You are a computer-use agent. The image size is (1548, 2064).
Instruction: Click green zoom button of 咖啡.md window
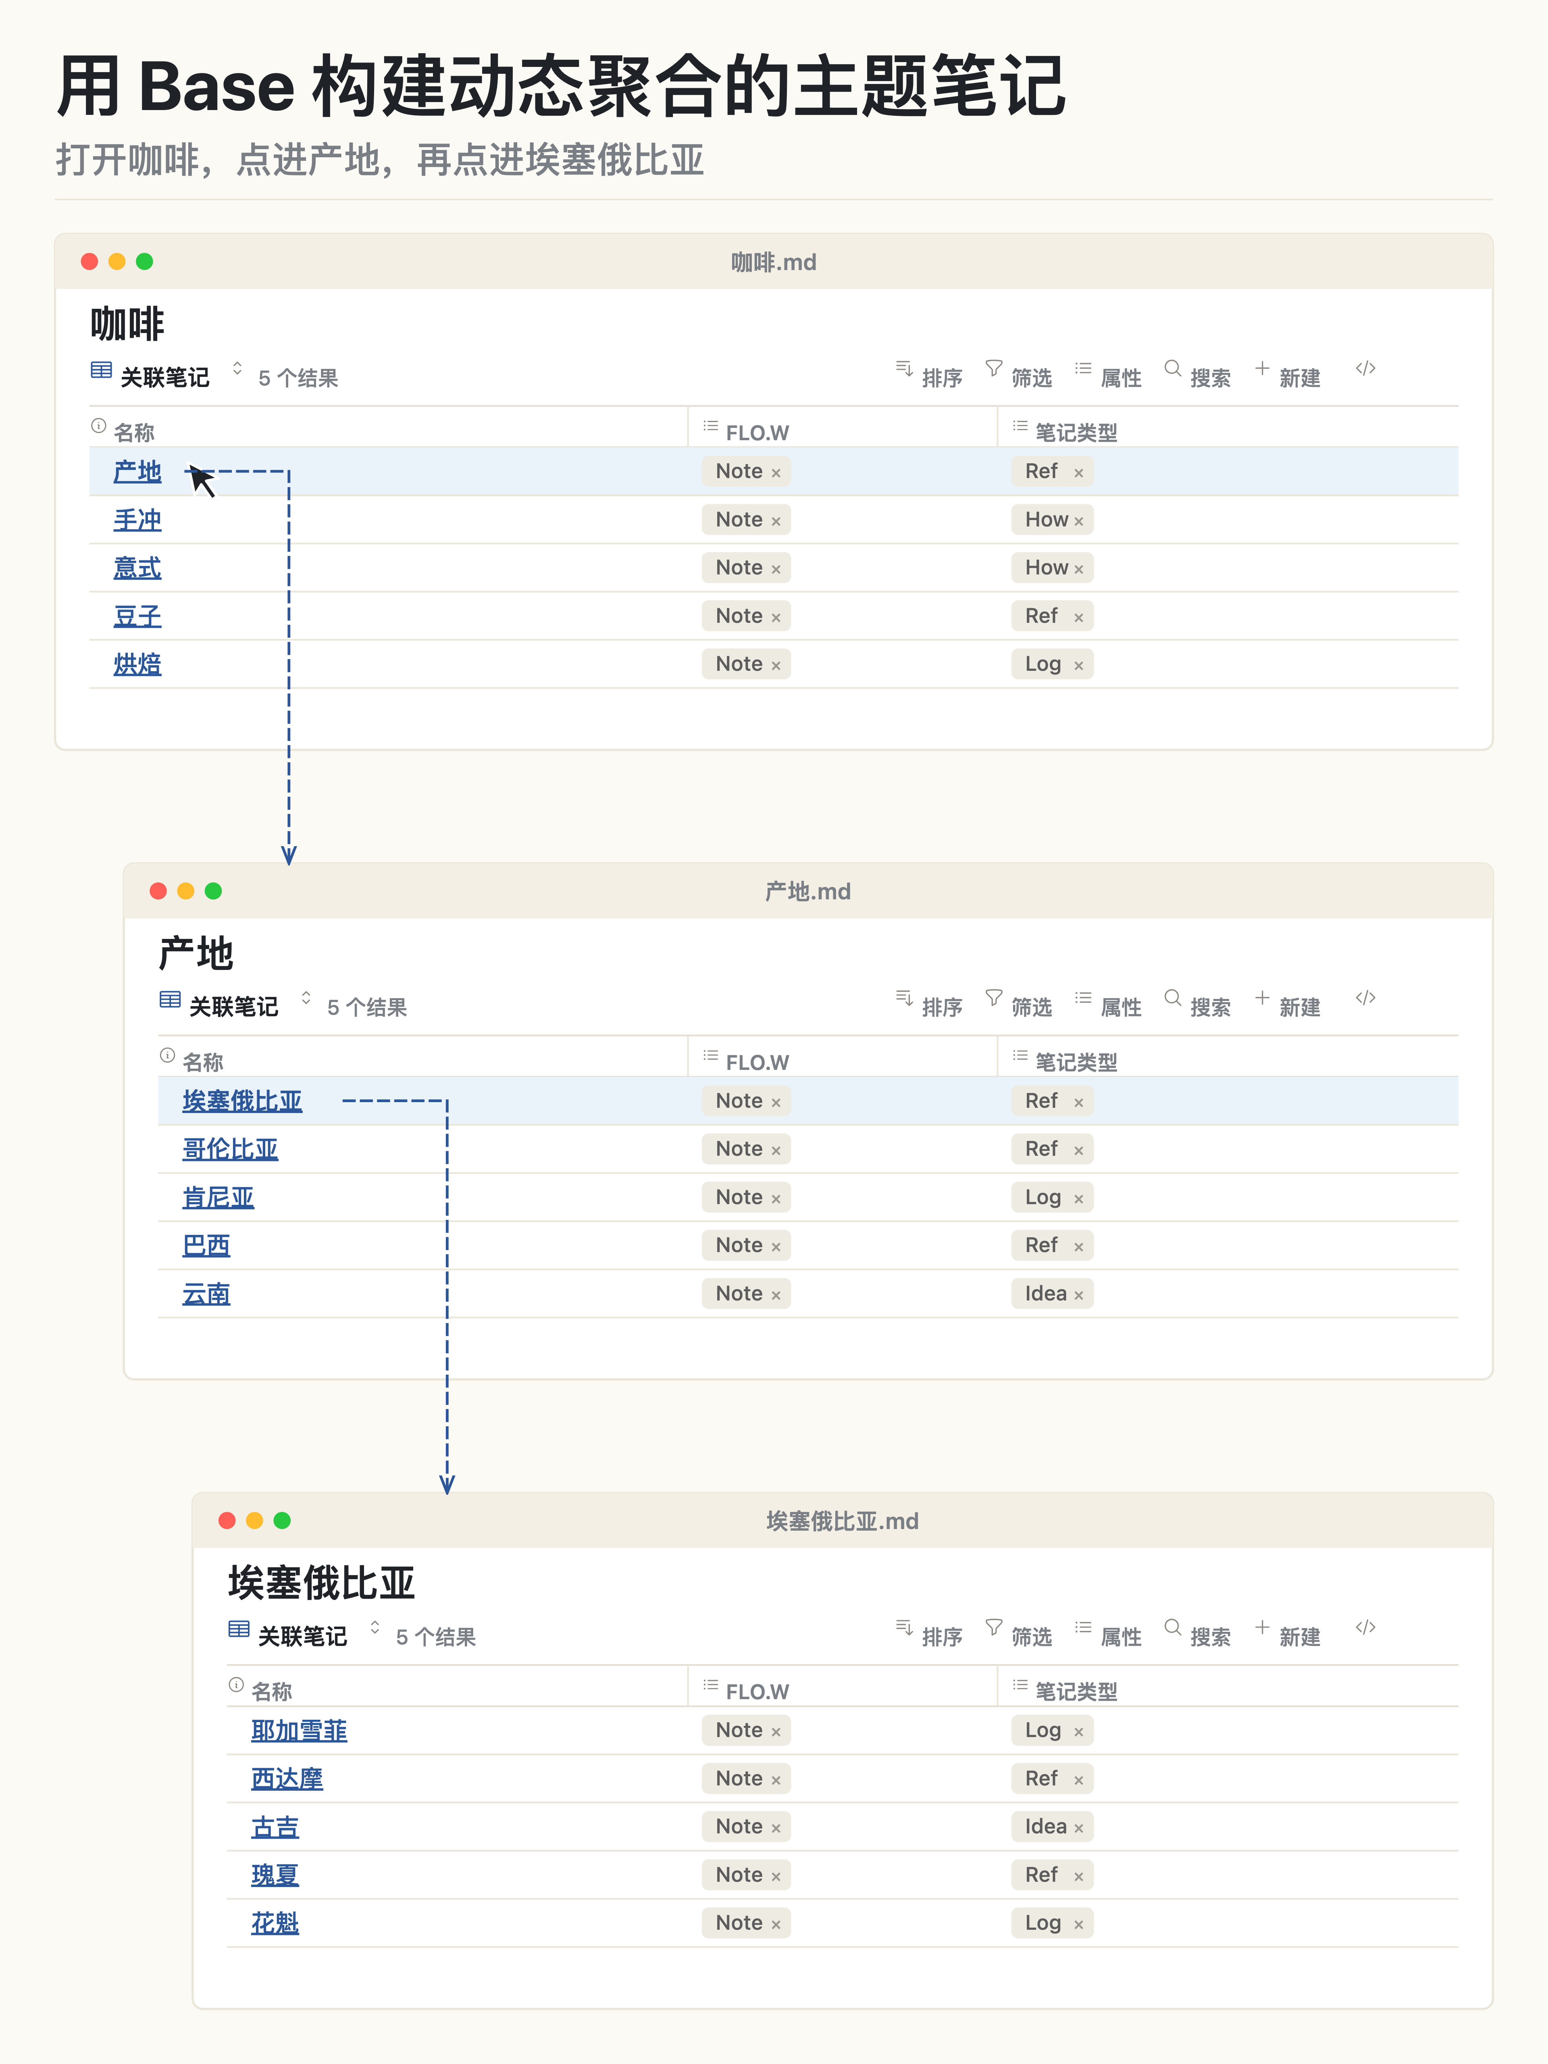[145, 261]
